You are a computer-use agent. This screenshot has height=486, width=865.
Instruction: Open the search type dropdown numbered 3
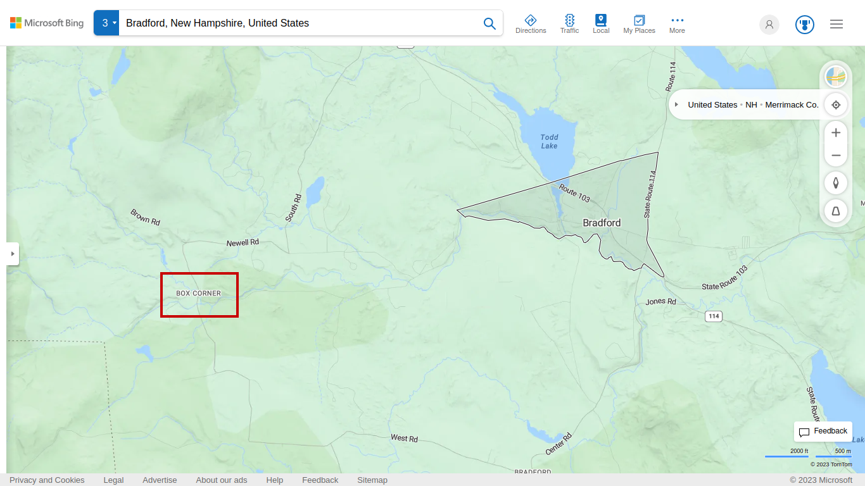(106, 23)
